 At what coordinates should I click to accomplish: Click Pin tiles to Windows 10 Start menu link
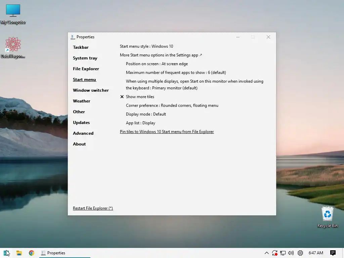tap(167, 132)
